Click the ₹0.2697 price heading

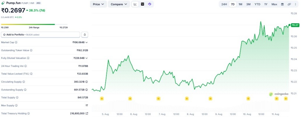[x=13, y=10]
